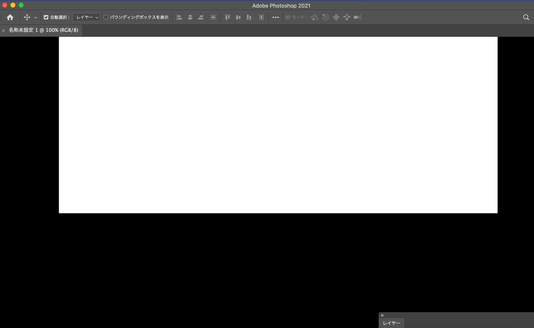The width and height of the screenshot is (534, 328).
Task: Disable the 自動選択 checkbox
Action: pos(46,17)
